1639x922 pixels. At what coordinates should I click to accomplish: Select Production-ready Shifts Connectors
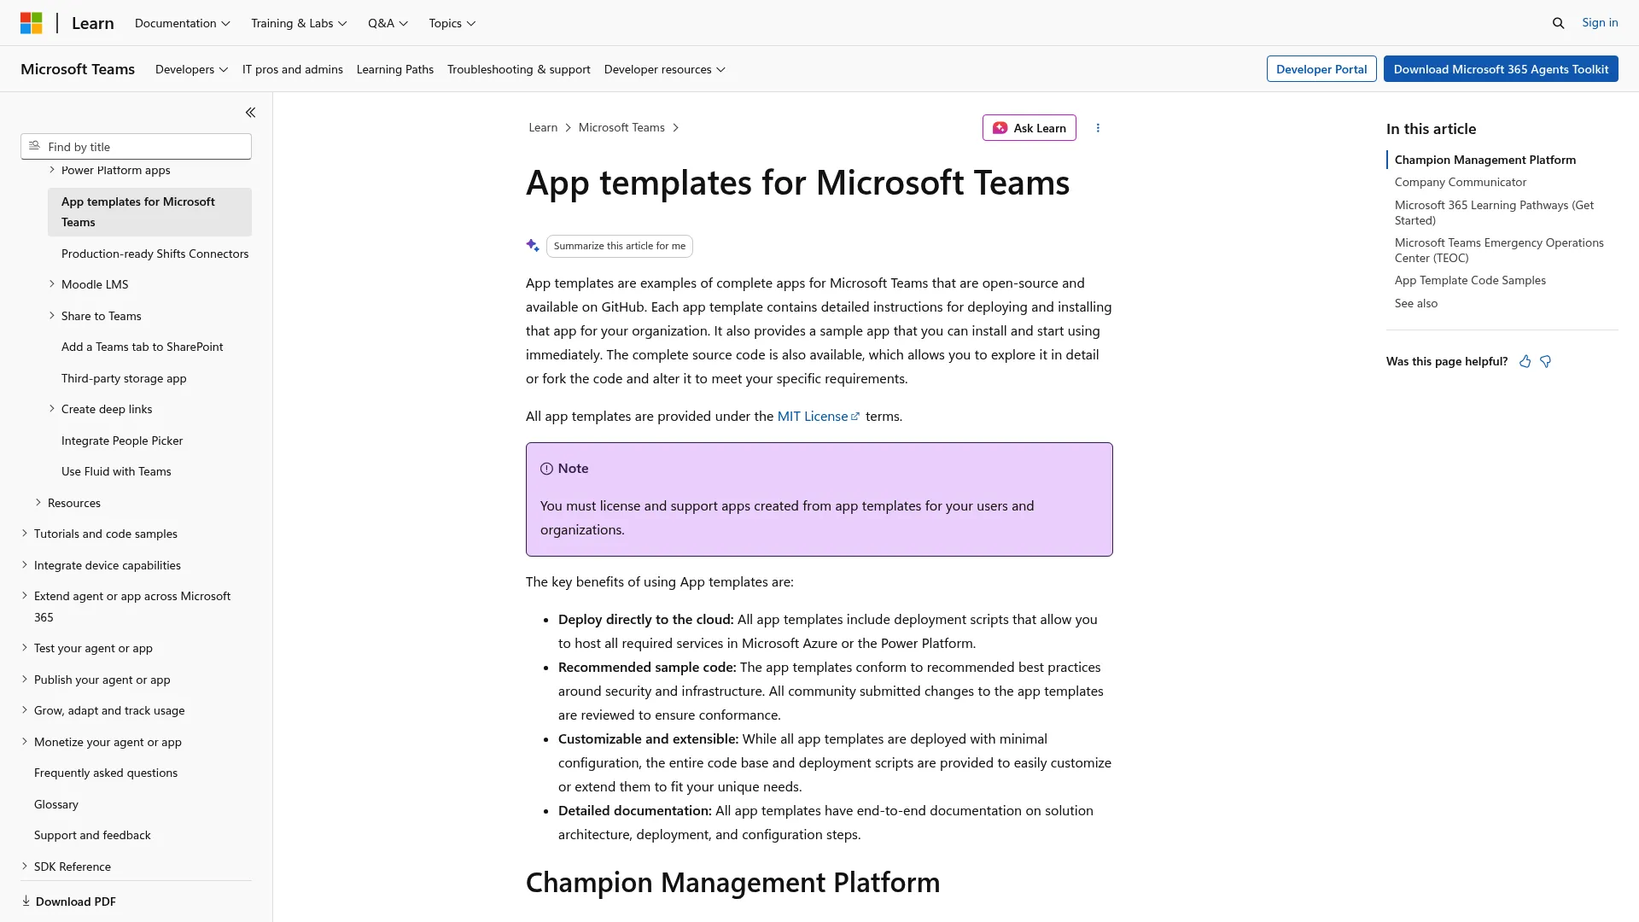[155, 254]
